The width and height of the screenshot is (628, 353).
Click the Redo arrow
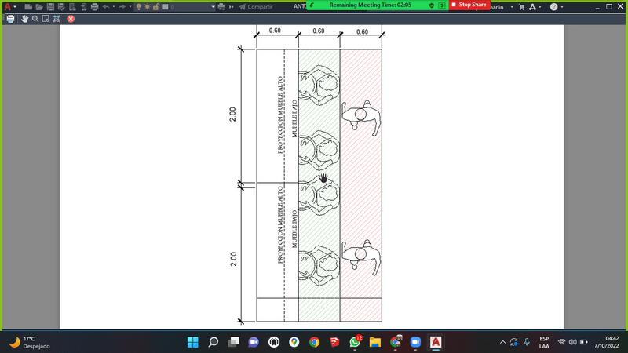122,7
